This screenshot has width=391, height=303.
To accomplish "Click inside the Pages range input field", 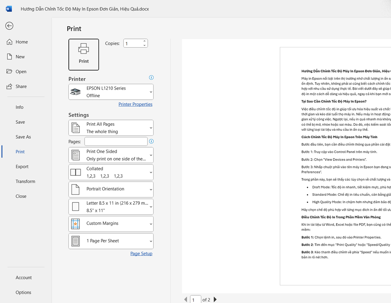I will click(x=116, y=141).
